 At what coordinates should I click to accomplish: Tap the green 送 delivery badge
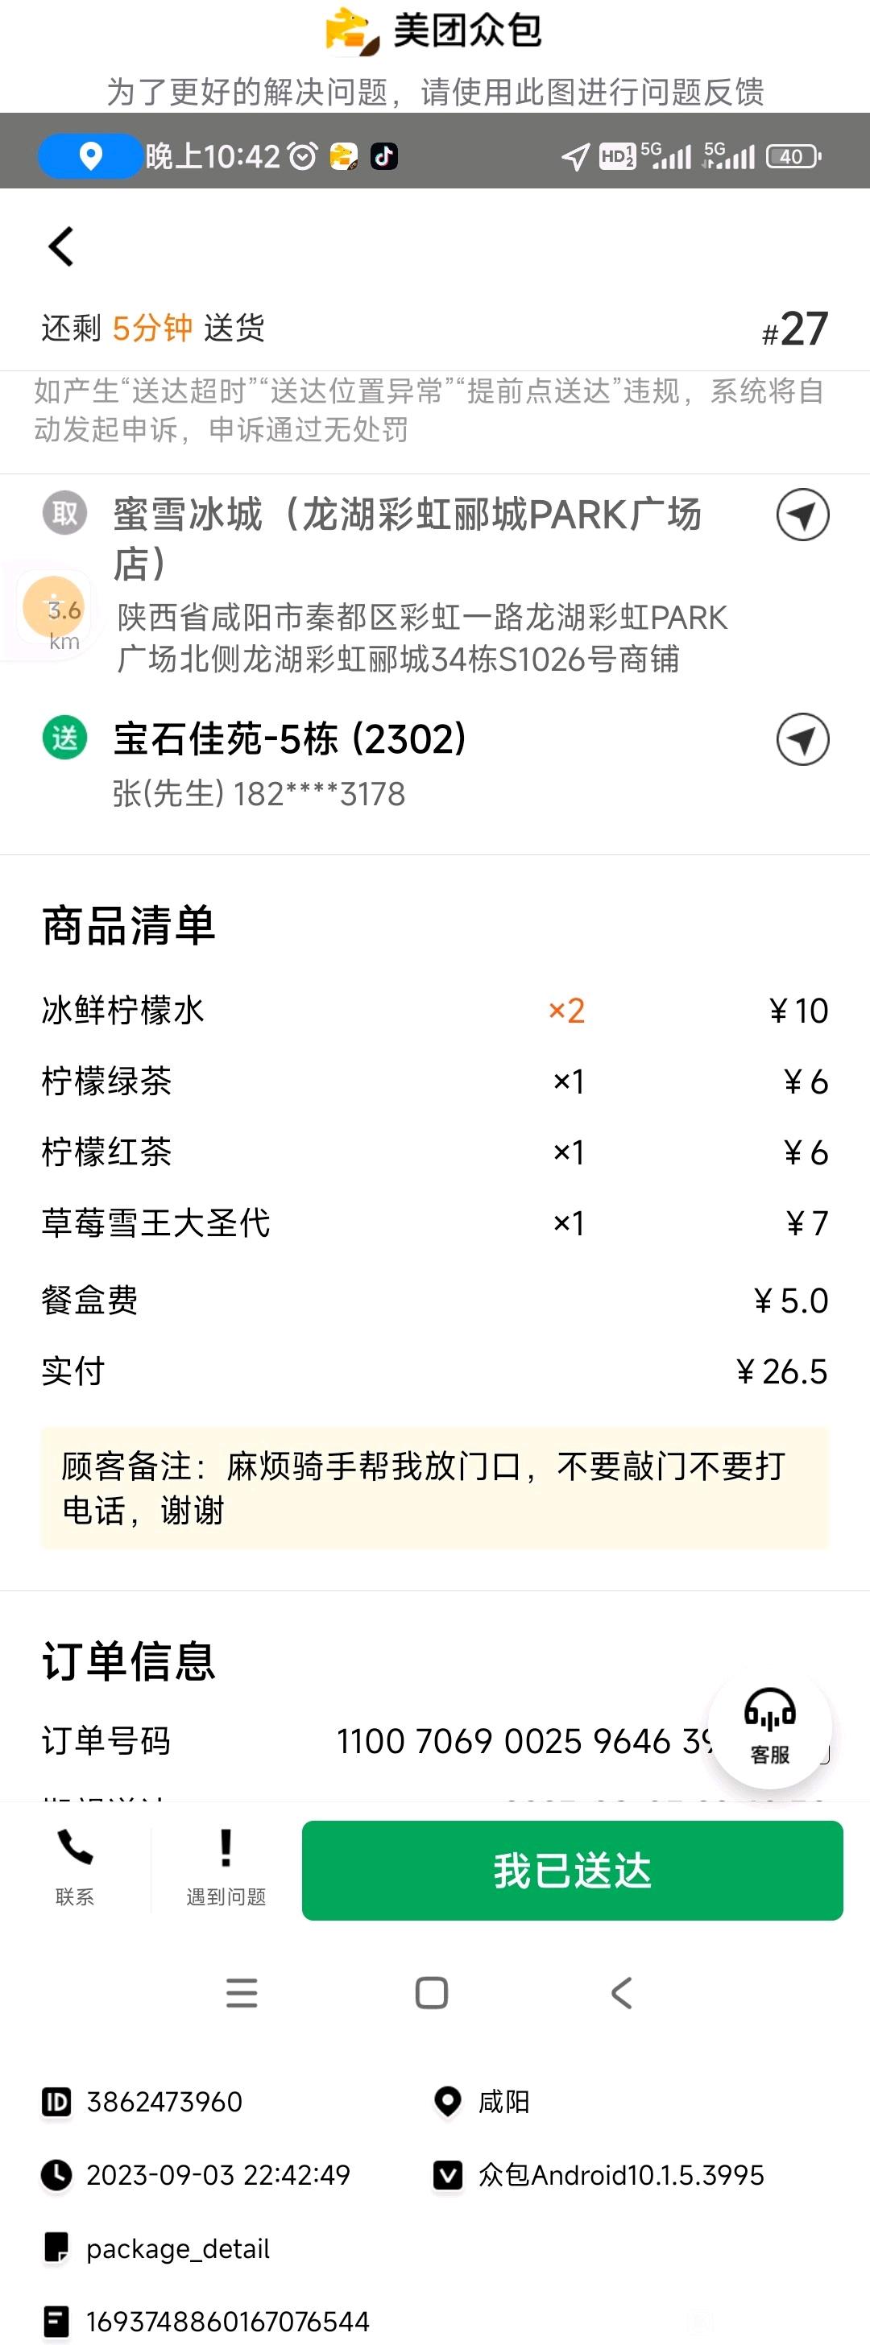tap(64, 738)
